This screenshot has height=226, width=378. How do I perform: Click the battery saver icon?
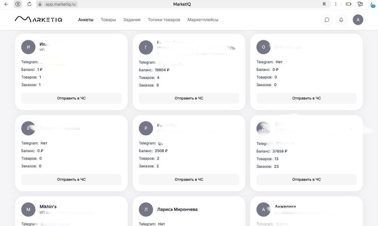[x=348, y=4]
